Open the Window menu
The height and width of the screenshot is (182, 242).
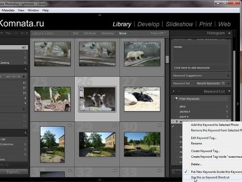pyautogui.click(x=33, y=10)
